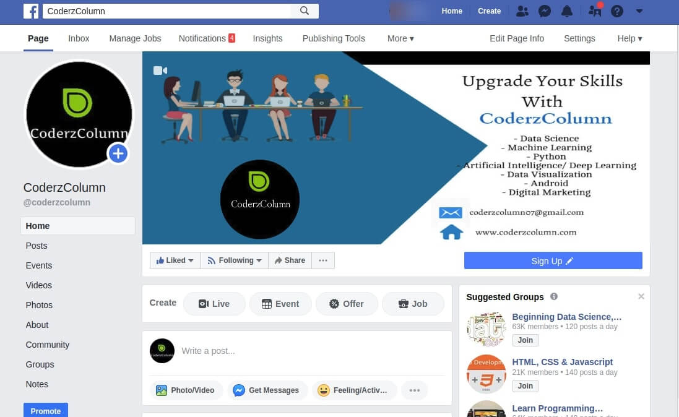Viewport: 679px width, 417px height.
Task: Click the plus icon on profile picture
Action: (x=118, y=153)
